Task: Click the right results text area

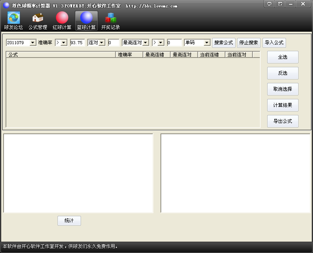Action: point(236,173)
